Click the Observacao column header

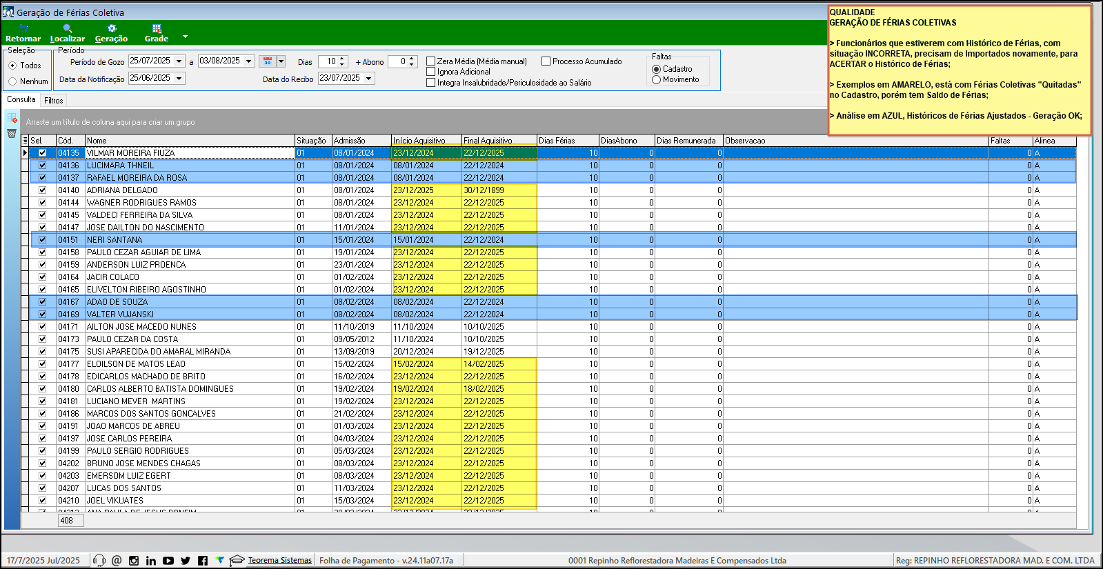(856, 141)
